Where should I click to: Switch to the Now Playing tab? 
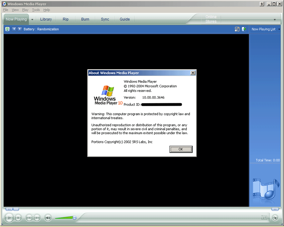(16, 19)
